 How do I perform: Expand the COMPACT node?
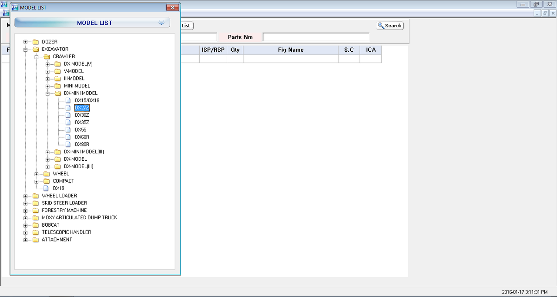(x=37, y=181)
